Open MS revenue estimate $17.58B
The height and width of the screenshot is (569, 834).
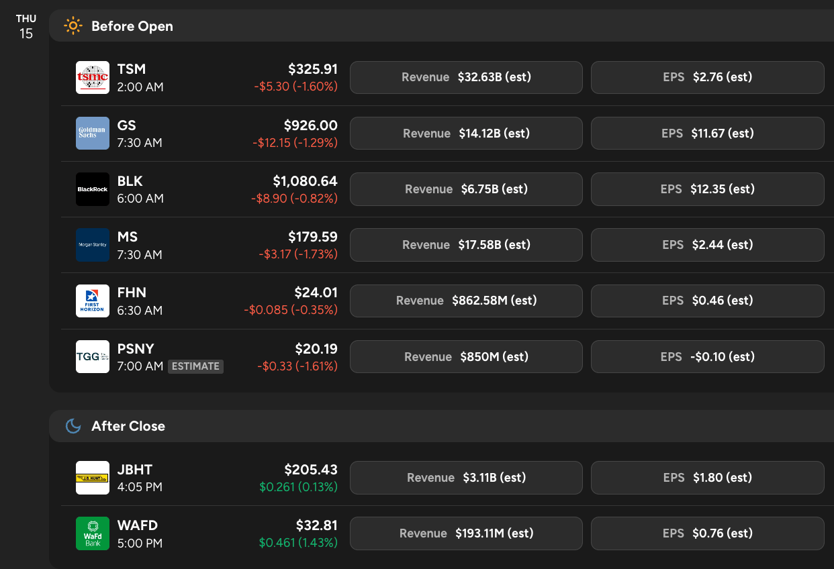(467, 245)
